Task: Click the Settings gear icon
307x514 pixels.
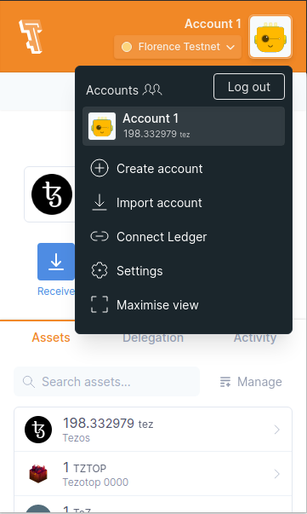Action: point(99,271)
